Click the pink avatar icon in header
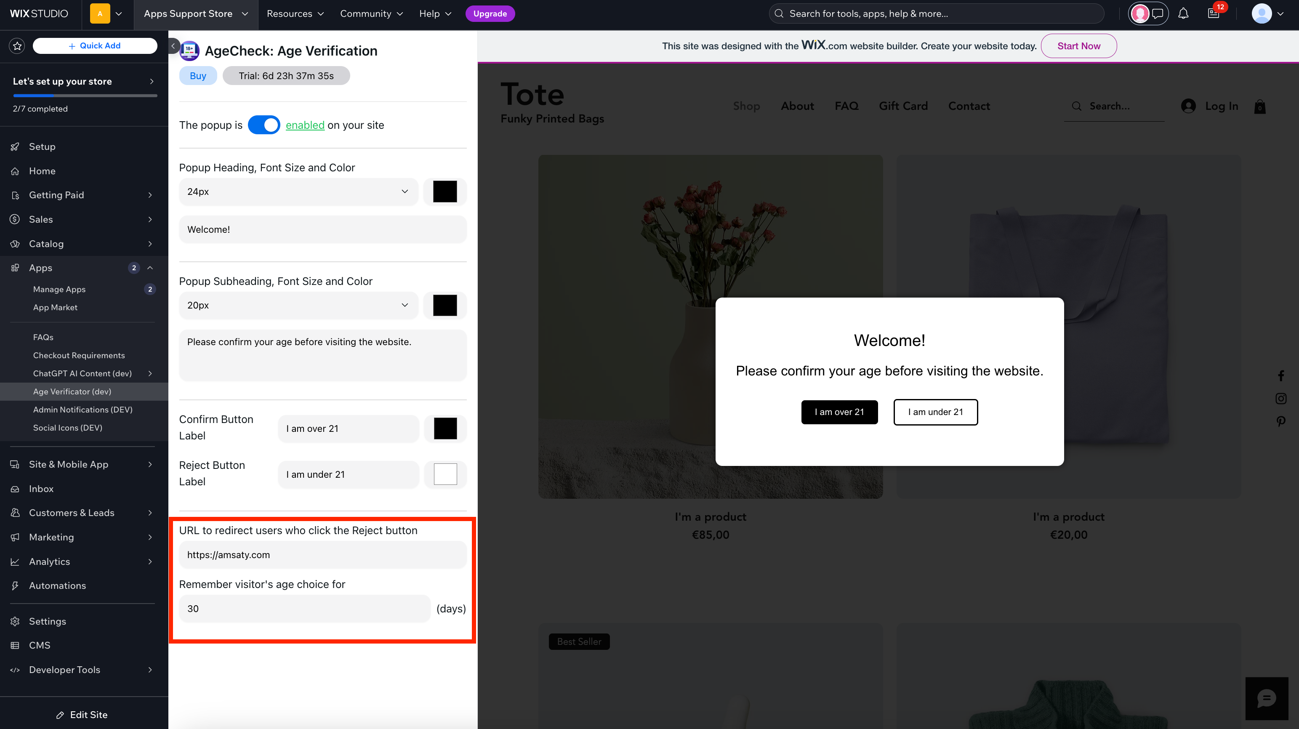Screen dimensions: 1299x729 [x=1140, y=13]
